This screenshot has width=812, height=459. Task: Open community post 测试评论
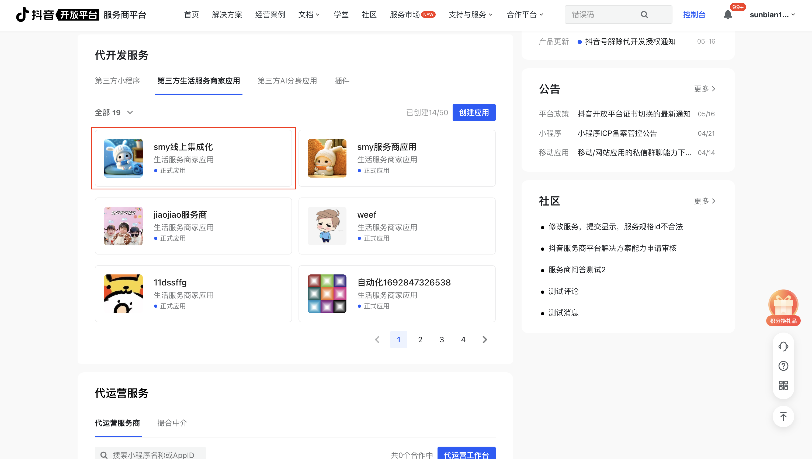tap(563, 291)
